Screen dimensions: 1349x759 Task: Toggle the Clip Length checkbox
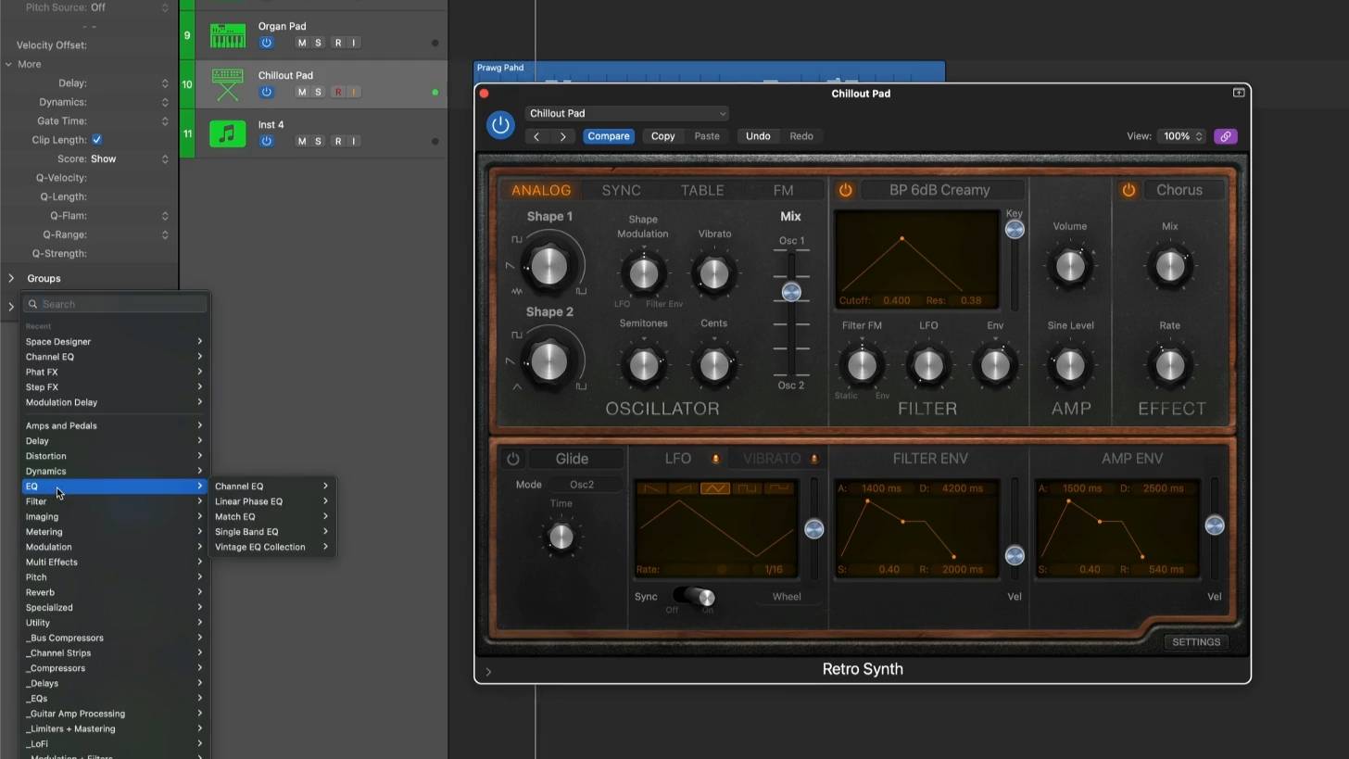click(96, 140)
